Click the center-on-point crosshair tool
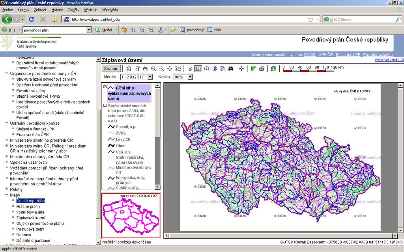The height and width of the screenshot is (252, 404). (x=241, y=69)
